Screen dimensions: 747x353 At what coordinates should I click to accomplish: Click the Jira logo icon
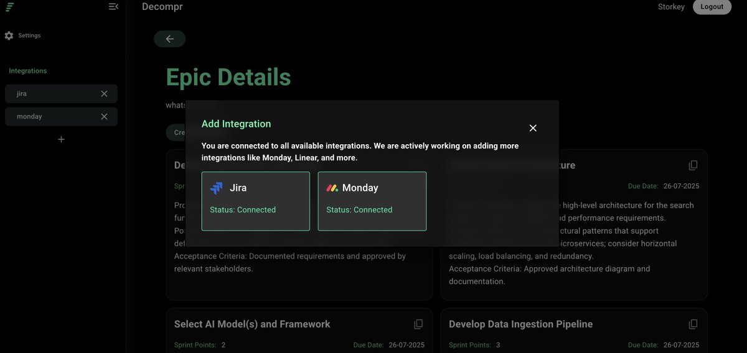217,188
